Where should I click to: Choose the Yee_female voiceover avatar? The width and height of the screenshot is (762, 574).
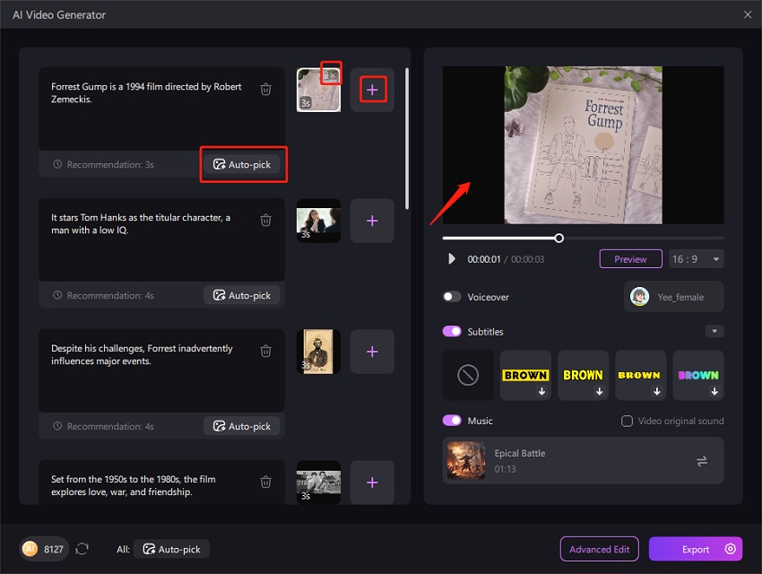pos(639,297)
